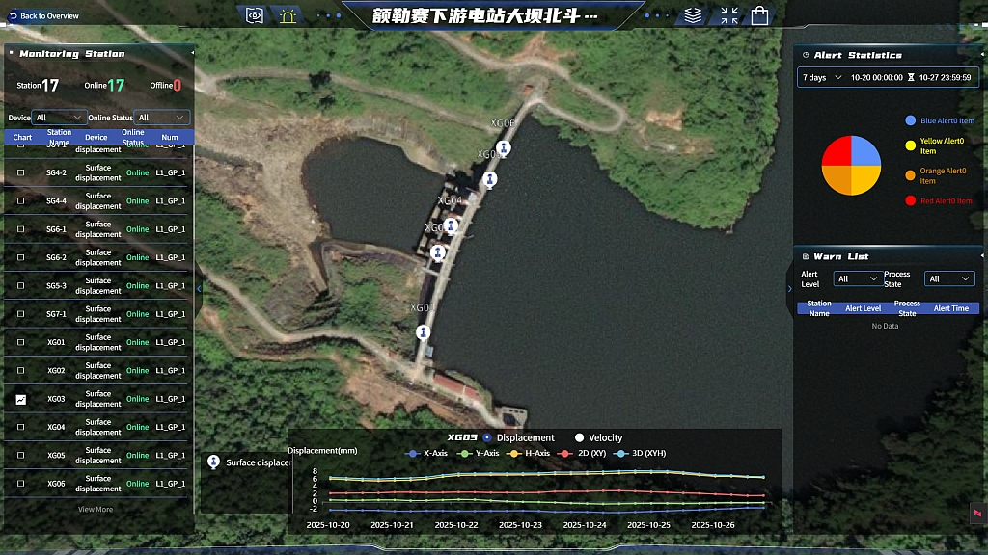Screen dimensions: 988x555
Task: Check the chart box for station XG01
Action: pyautogui.click(x=21, y=342)
